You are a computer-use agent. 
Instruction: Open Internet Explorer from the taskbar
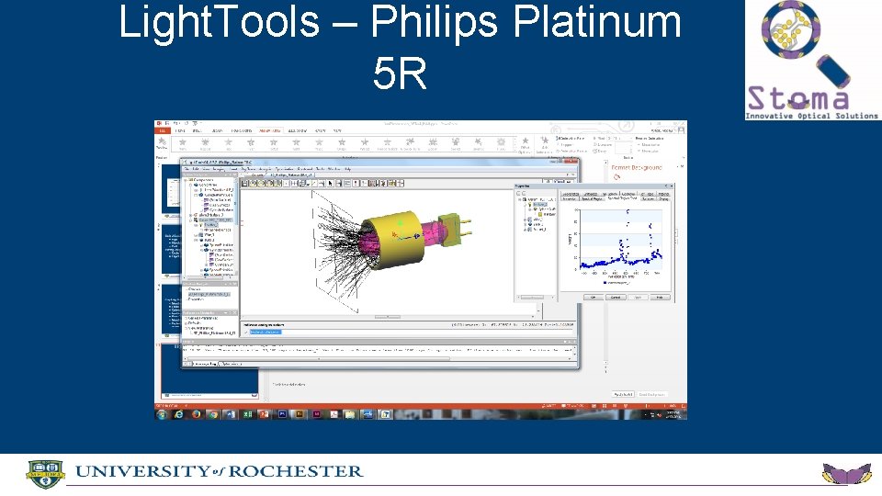[178, 414]
